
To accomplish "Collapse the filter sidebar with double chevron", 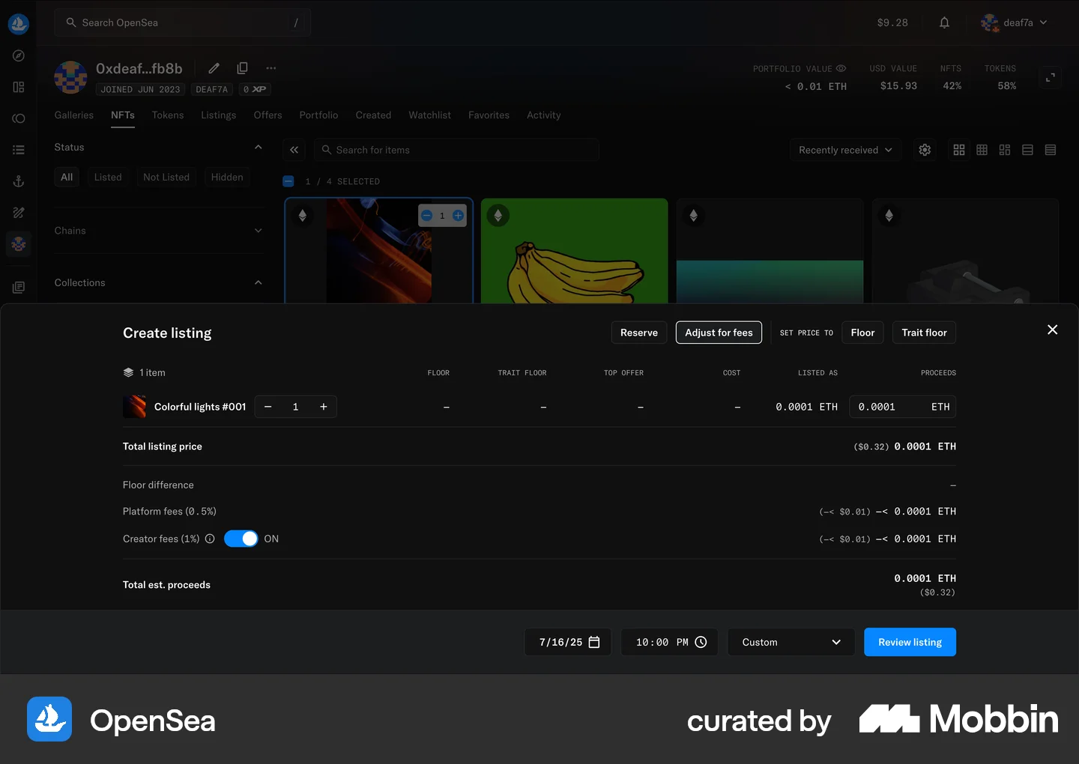I will point(294,150).
